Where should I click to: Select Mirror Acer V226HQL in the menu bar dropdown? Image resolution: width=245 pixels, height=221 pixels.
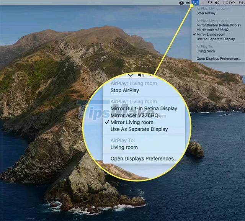(x=218, y=30)
